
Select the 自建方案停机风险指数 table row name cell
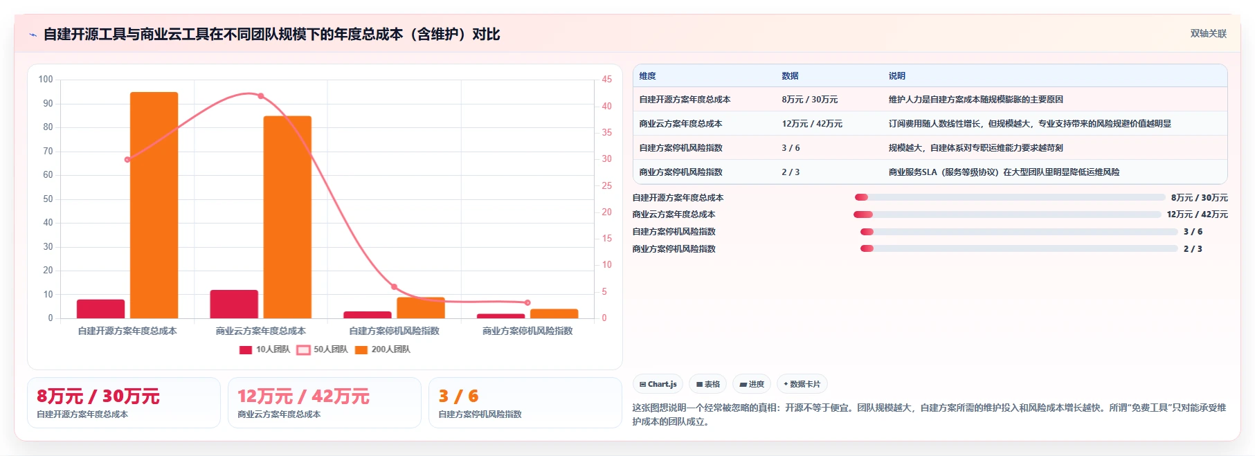point(681,148)
